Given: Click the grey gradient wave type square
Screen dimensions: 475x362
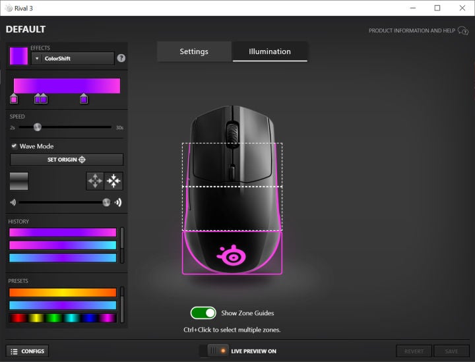Looking at the screenshot, I should point(19,181).
